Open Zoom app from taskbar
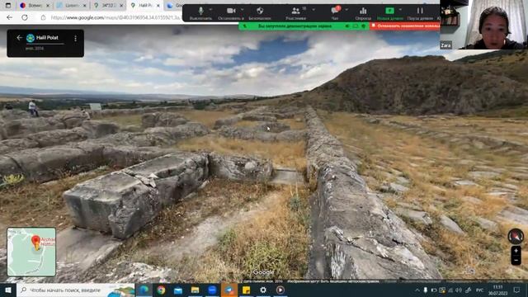 click(x=212, y=290)
